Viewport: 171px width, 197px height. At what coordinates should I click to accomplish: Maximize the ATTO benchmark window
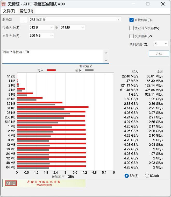click(148, 4)
